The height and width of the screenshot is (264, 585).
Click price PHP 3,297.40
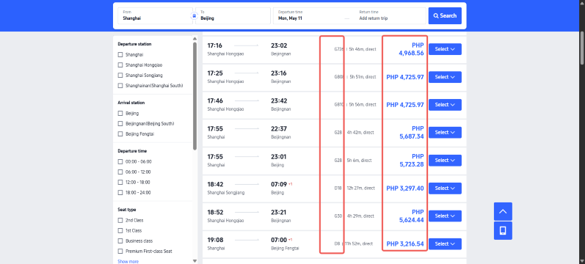pos(405,188)
